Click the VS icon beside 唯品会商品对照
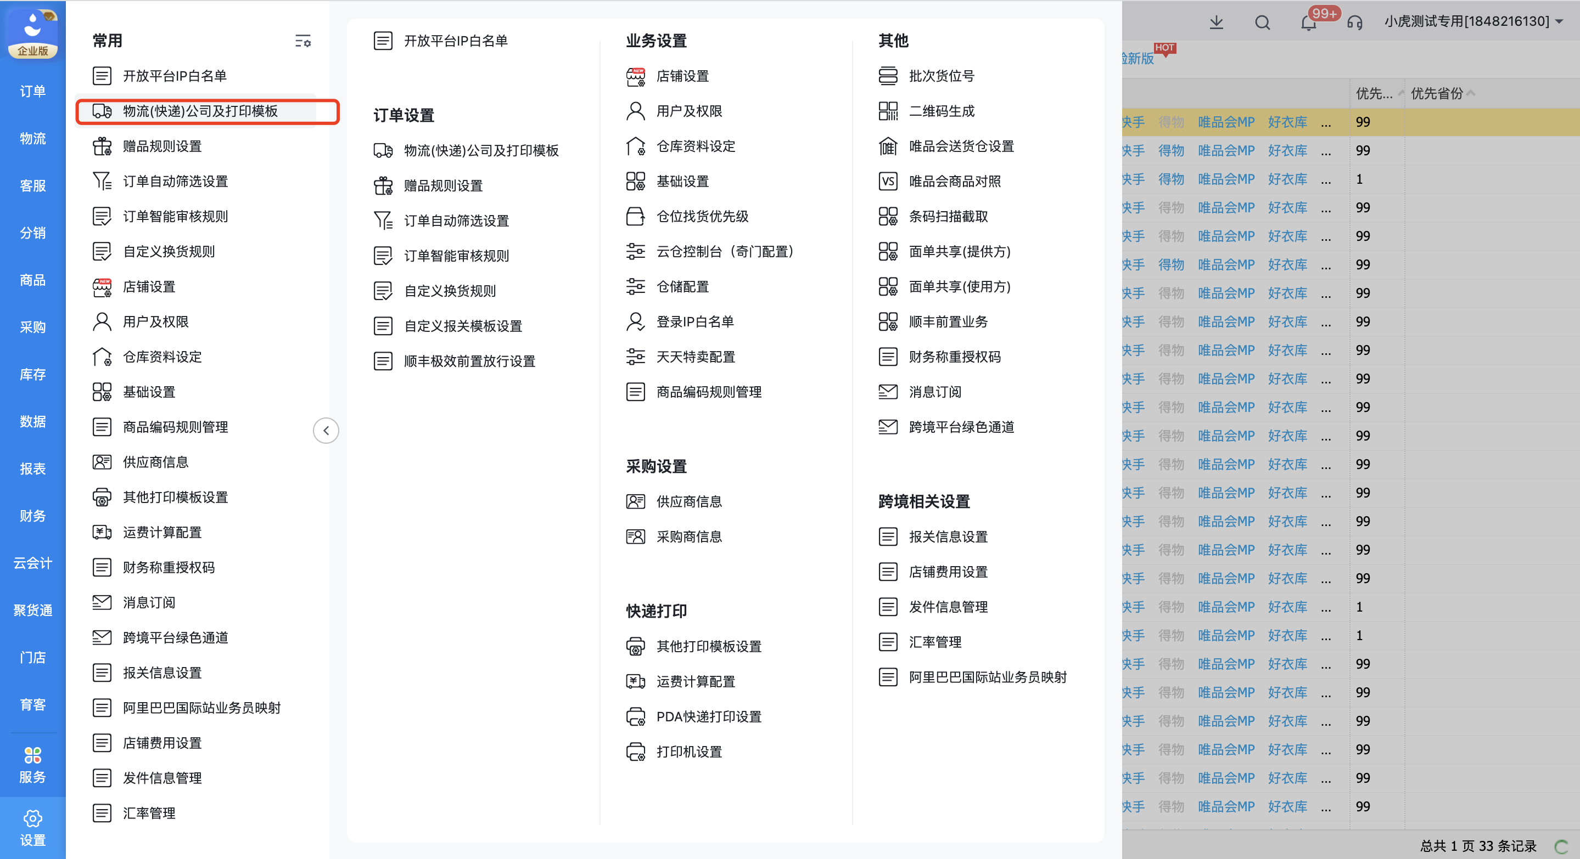1580x859 pixels. point(888,182)
